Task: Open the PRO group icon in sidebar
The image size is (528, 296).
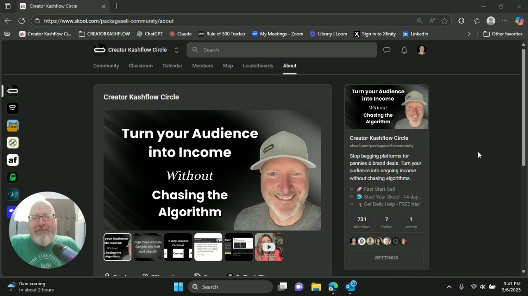Action: (13, 108)
